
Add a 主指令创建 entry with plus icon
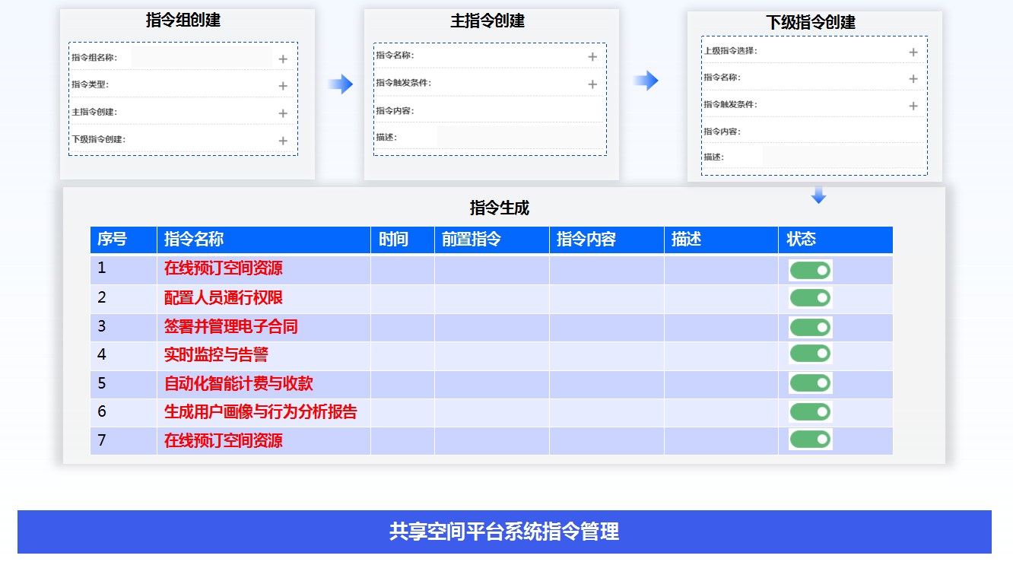coord(283,113)
